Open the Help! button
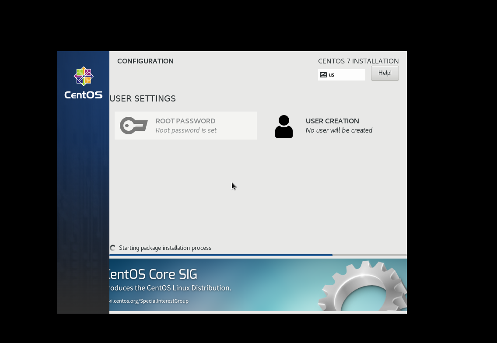This screenshot has width=497, height=343. [x=385, y=73]
